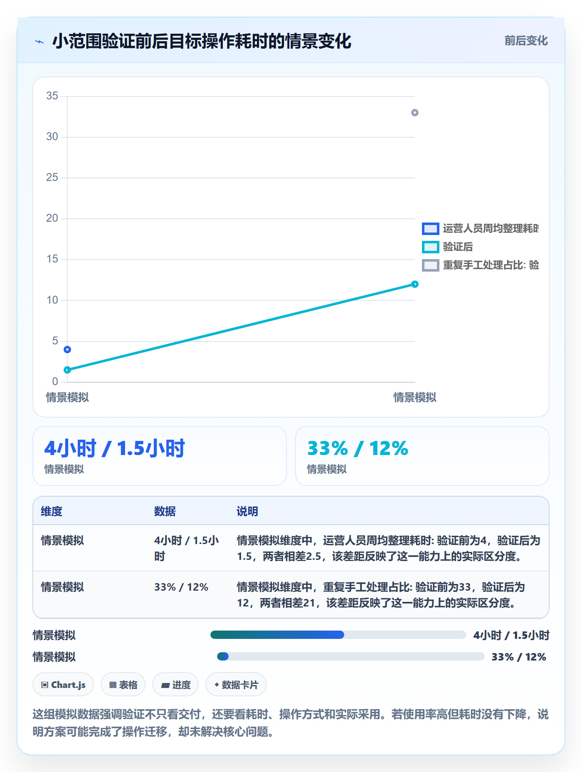Viewport: 582px width, 772px height.
Task: Click the table cell 4小时 / 1.5小时
Action: (187, 548)
